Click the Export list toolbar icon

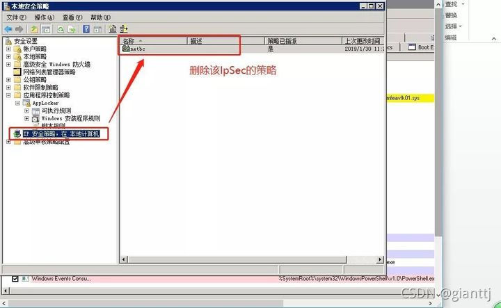pos(72,29)
